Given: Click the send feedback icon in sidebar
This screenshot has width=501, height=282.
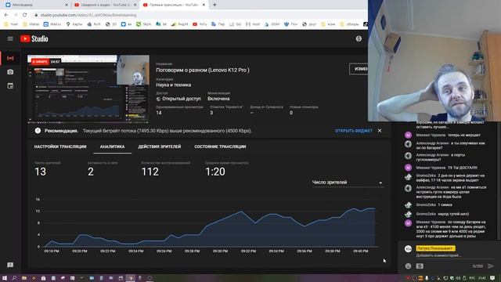Looking at the screenshot, I should pos(10,265).
